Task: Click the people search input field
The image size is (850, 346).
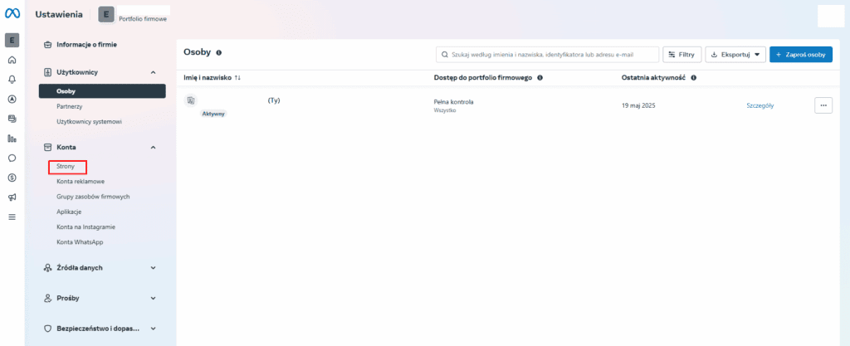Action: point(548,54)
